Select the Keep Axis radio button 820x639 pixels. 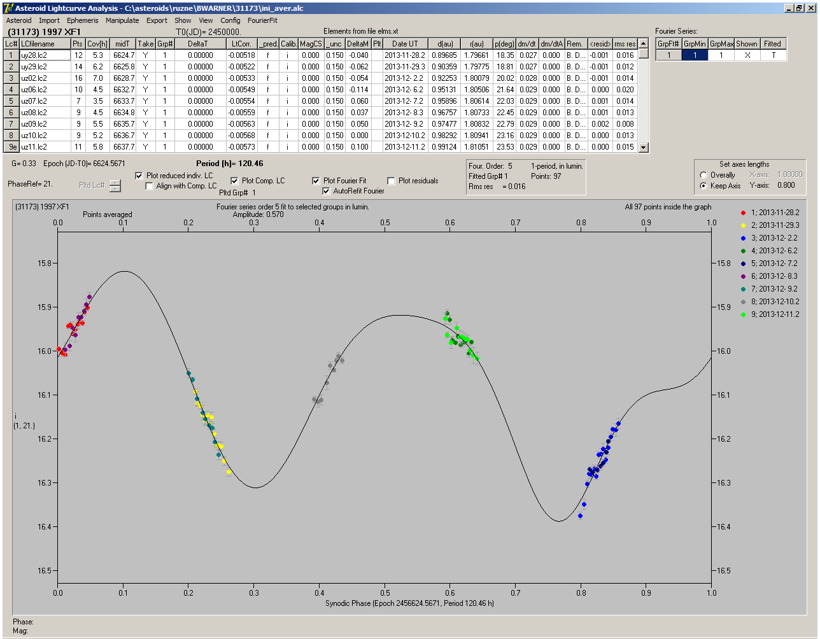pyautogui.click(x=703, y=186)
